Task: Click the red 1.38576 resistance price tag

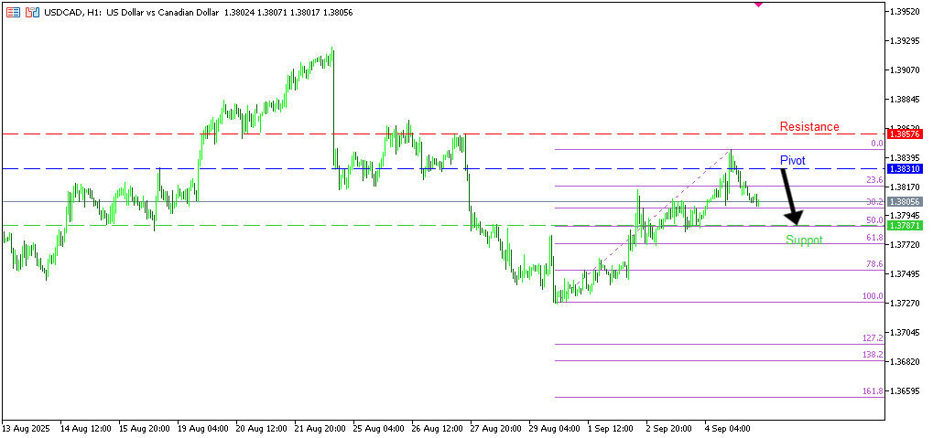Action: coord(904,134)
